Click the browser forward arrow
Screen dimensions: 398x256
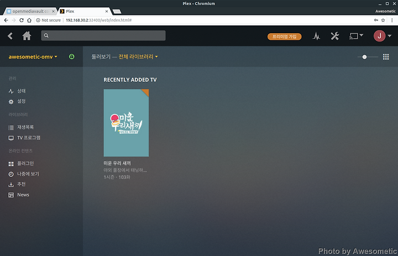[14, 20]
